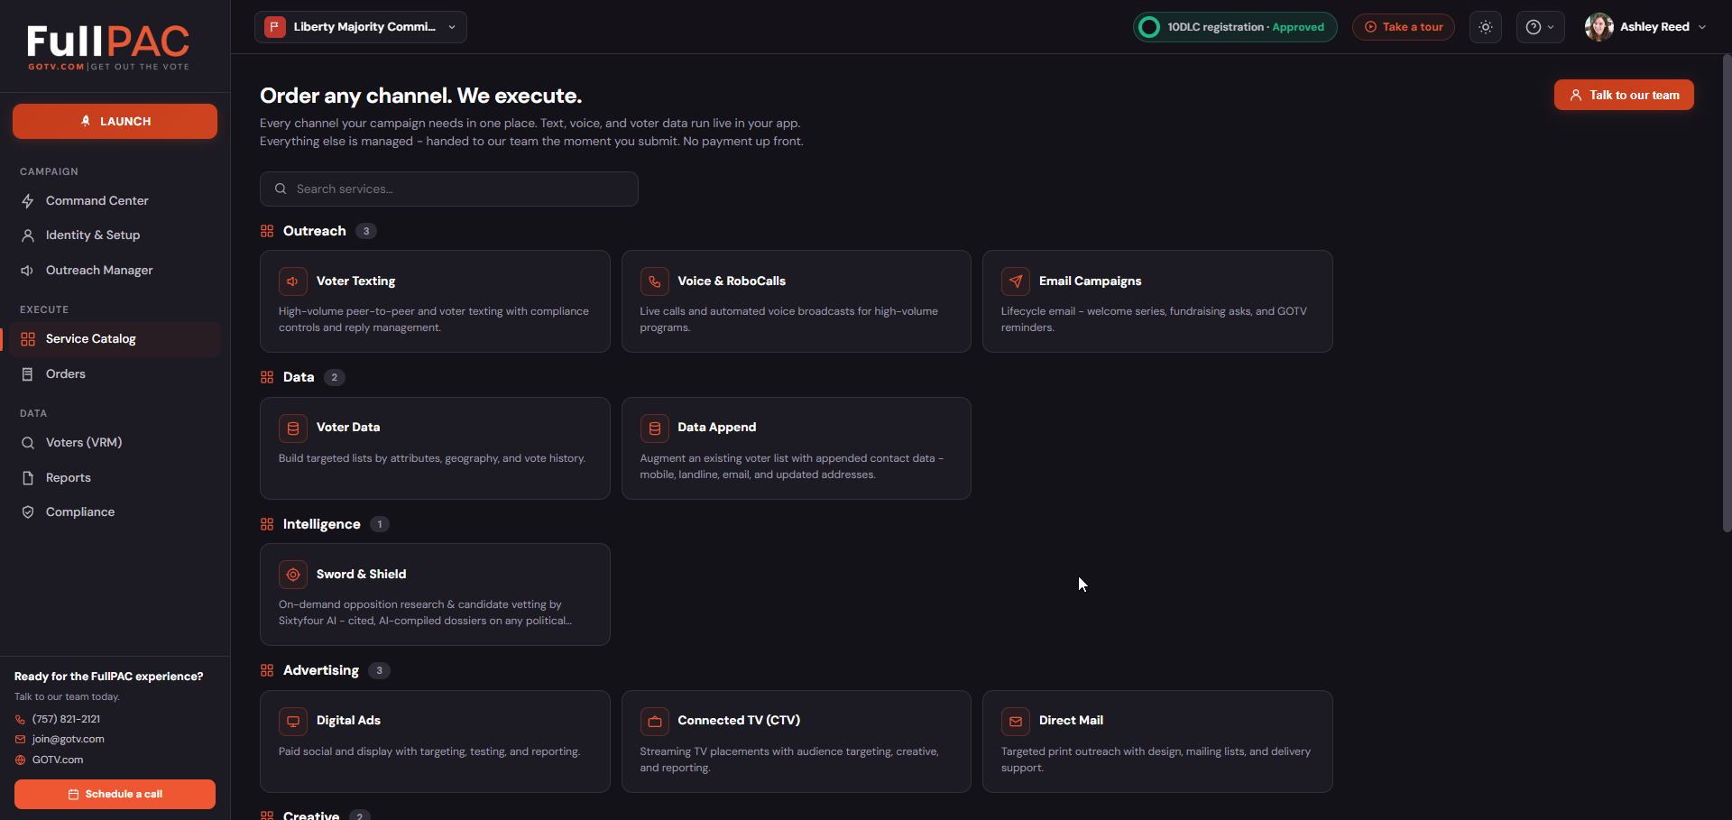Open Command Center in sidebar

point(115,200)
